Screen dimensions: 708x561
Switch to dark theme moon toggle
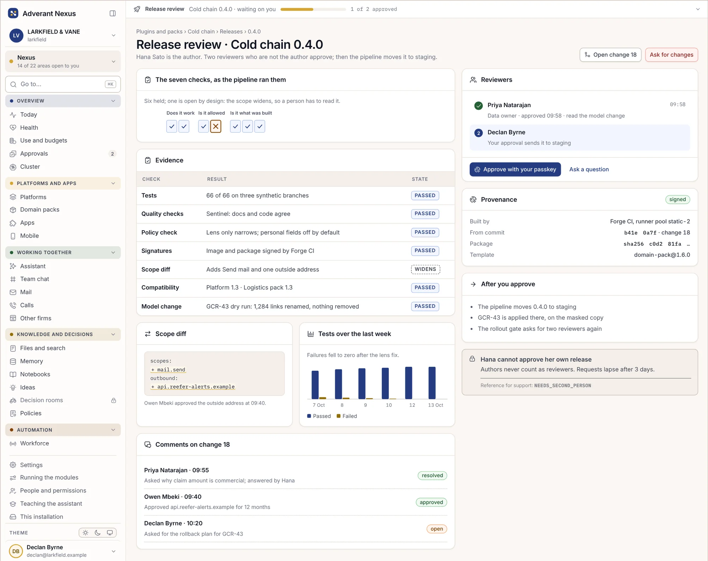pyautogui.click(x=98, y=533)
